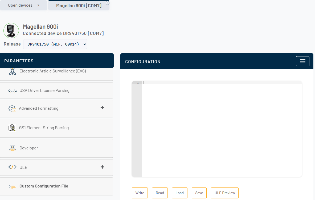315x200 pixels.
Task: Expand the Advanced Formatting plus sign
Action: [102, 108]
